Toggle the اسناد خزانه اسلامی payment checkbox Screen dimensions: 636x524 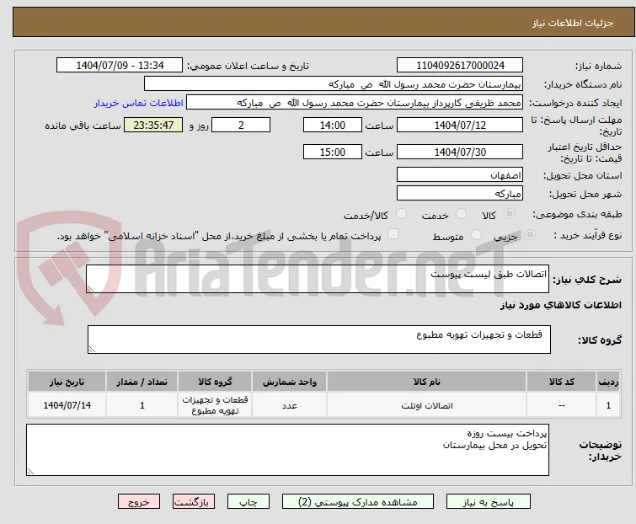[393, 234]
